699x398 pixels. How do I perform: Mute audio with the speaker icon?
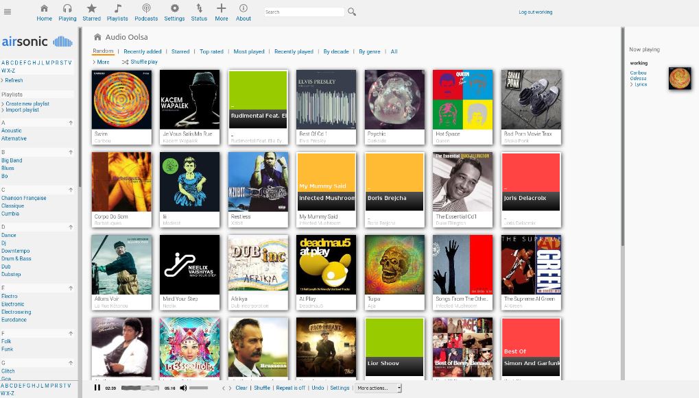click(183, 388)
